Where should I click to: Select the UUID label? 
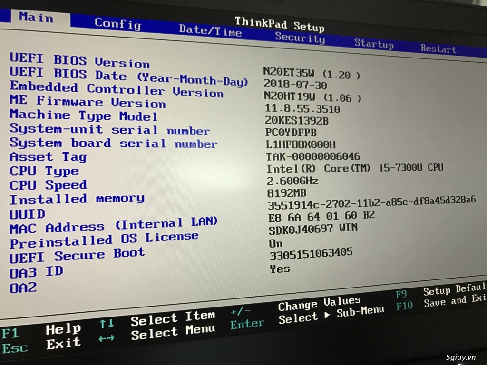[x=27, y=214]
